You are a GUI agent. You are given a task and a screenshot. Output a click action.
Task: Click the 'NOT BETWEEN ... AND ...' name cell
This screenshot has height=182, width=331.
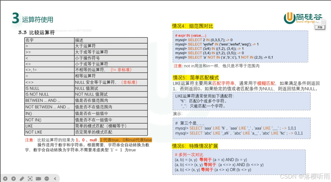pos(49,107)
